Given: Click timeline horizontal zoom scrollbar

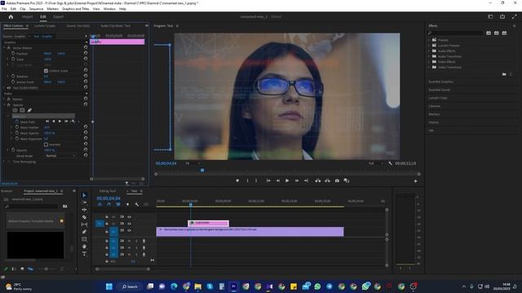Looking at the screenshot, I should point(122,269).
